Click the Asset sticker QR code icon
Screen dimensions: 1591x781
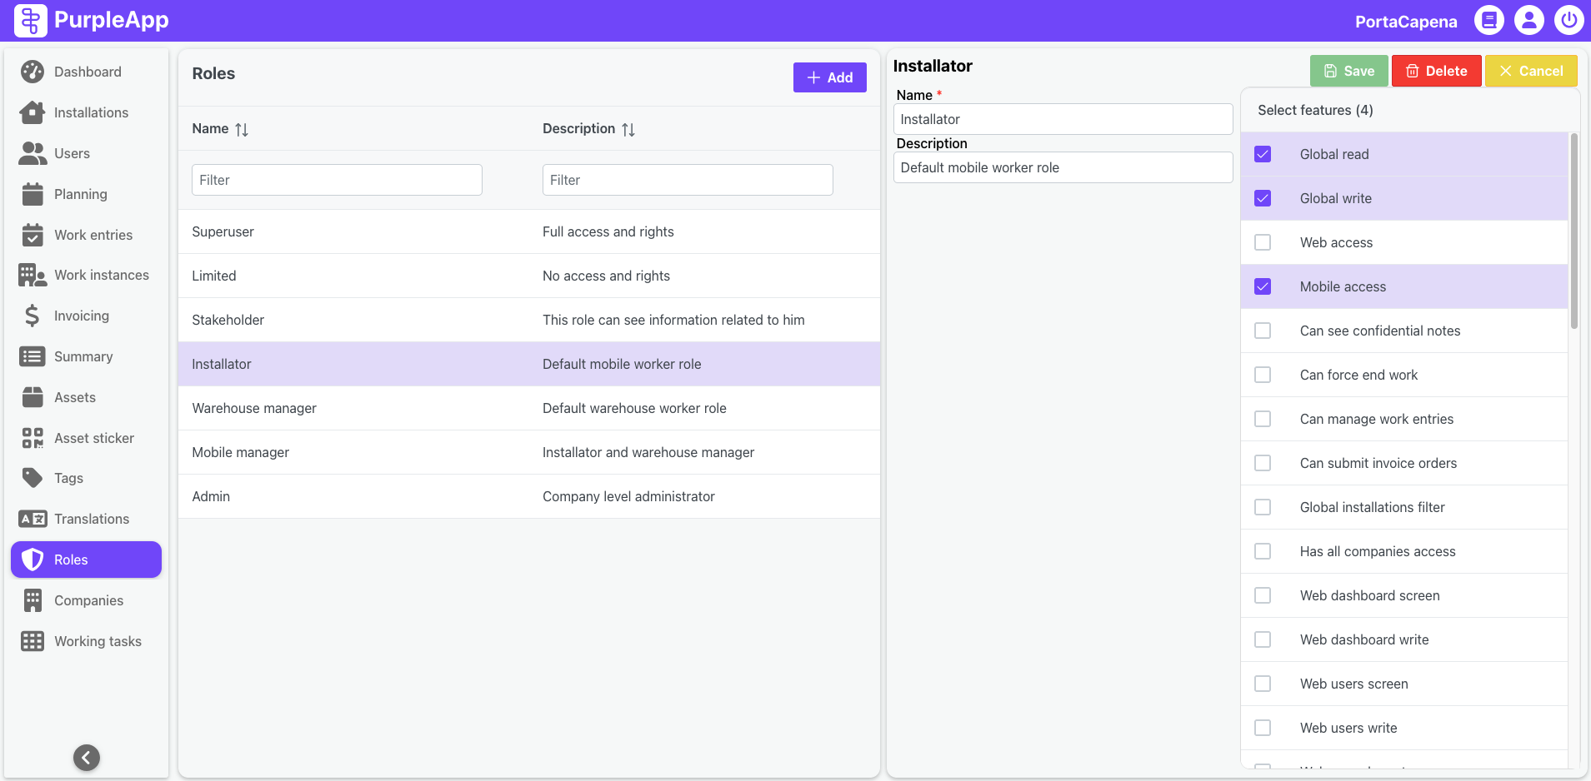(32, 438)
